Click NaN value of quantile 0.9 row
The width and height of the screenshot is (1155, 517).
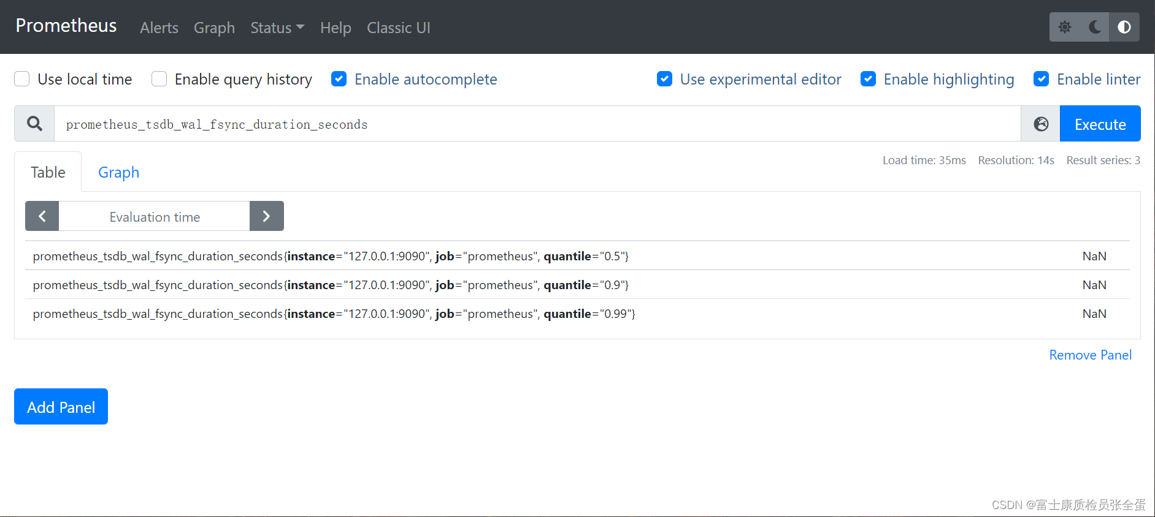[x=1094, y=285]
